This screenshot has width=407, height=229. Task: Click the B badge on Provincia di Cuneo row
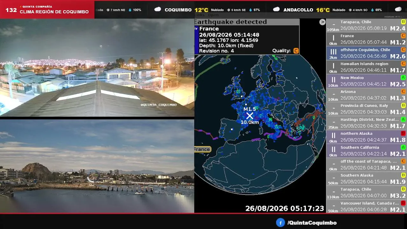pyautogui.click(x=403, y=105)
